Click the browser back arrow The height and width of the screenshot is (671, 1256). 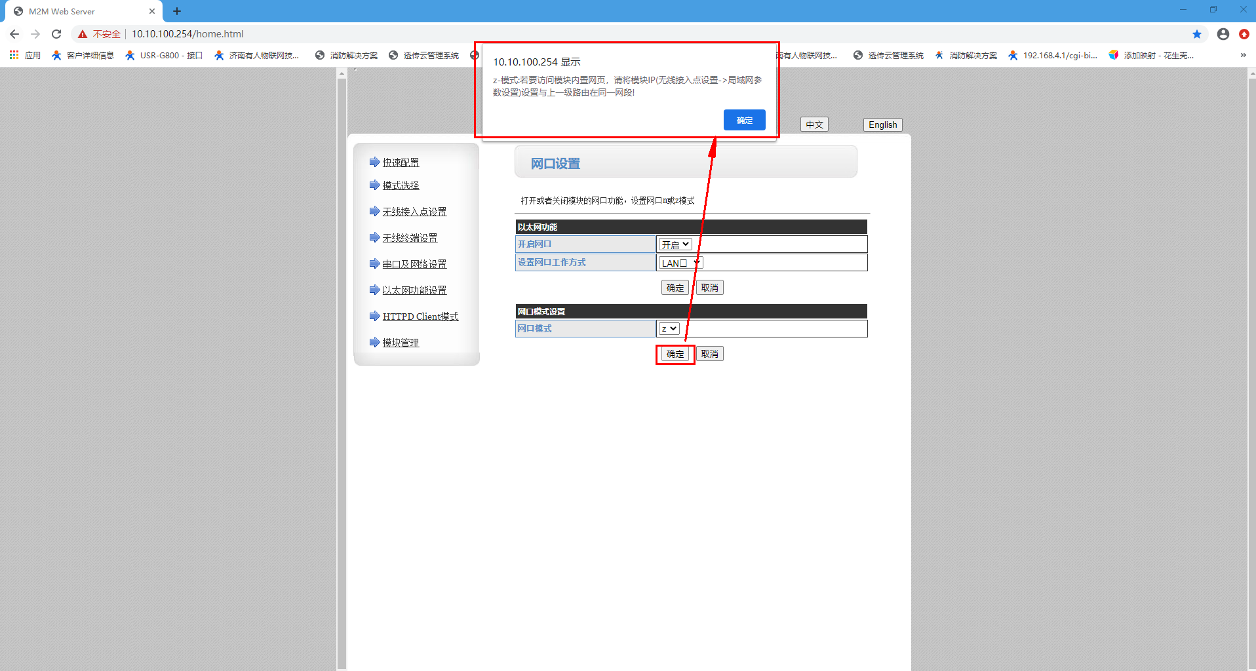14,34
